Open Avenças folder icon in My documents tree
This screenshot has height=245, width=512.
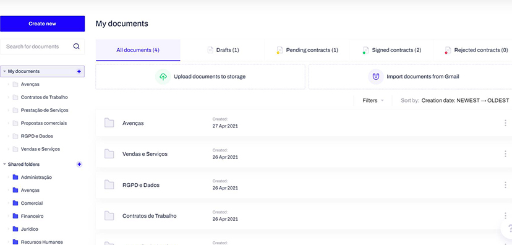[x=15, y=84]
